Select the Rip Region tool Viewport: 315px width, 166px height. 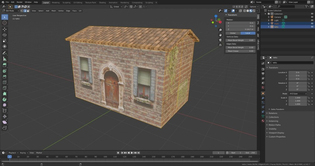tap(5, 128)
